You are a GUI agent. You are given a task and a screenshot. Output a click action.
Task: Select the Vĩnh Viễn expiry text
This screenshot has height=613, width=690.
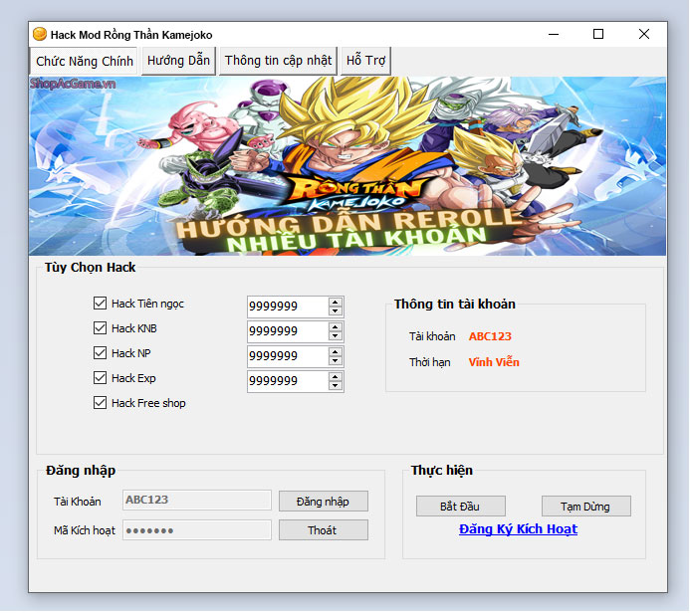[x=494, y=362]
